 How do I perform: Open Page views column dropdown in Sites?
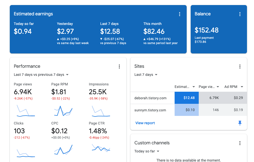(218, 87)
